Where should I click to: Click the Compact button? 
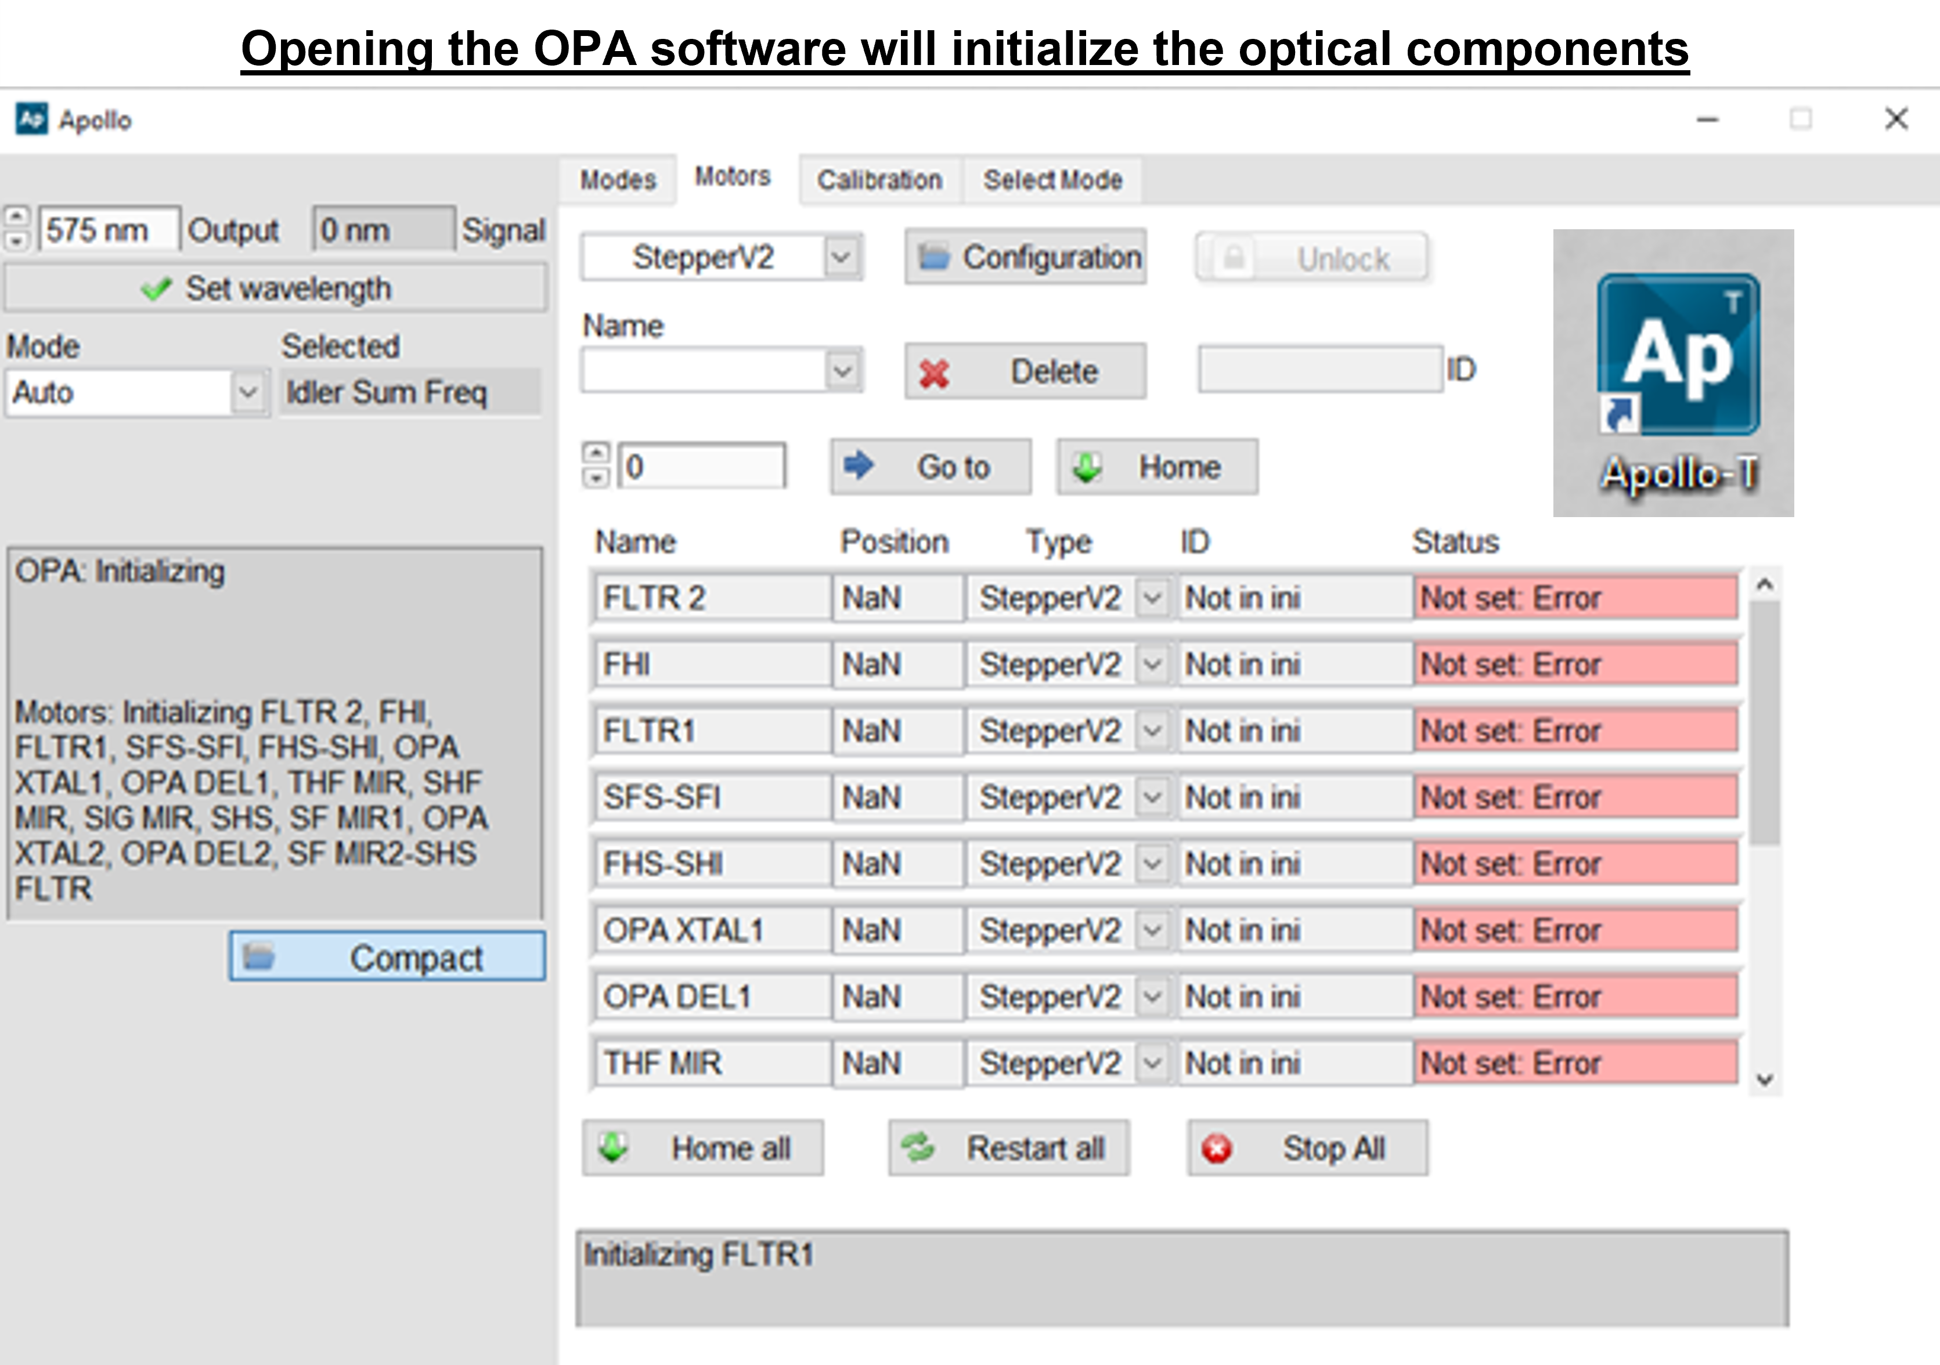(387, 957)
